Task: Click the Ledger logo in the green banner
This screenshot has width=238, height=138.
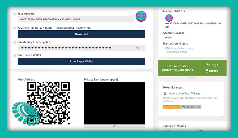Action: tap(212, 65)
